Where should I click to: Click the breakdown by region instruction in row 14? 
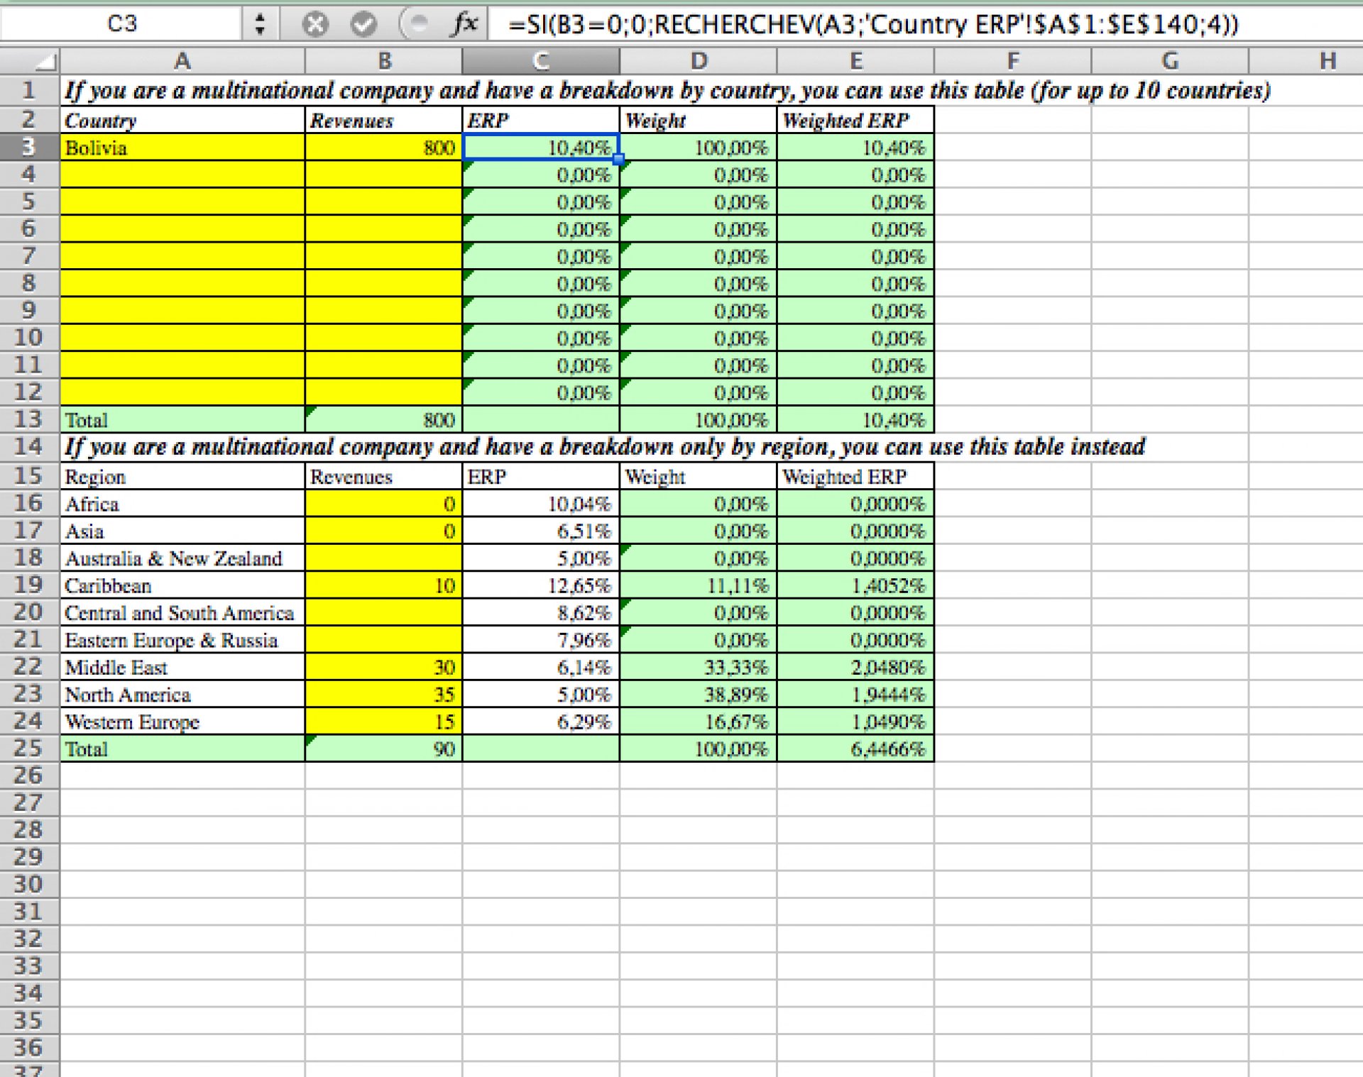(x=605, y=447)
